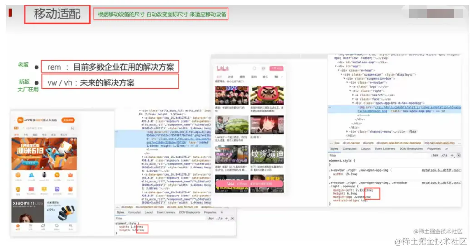
Task: Toggle :hov states in left DevTools
Action: [211, 218]
